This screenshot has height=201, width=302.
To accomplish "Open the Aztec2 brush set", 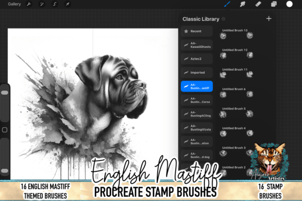I will [197, 59].
